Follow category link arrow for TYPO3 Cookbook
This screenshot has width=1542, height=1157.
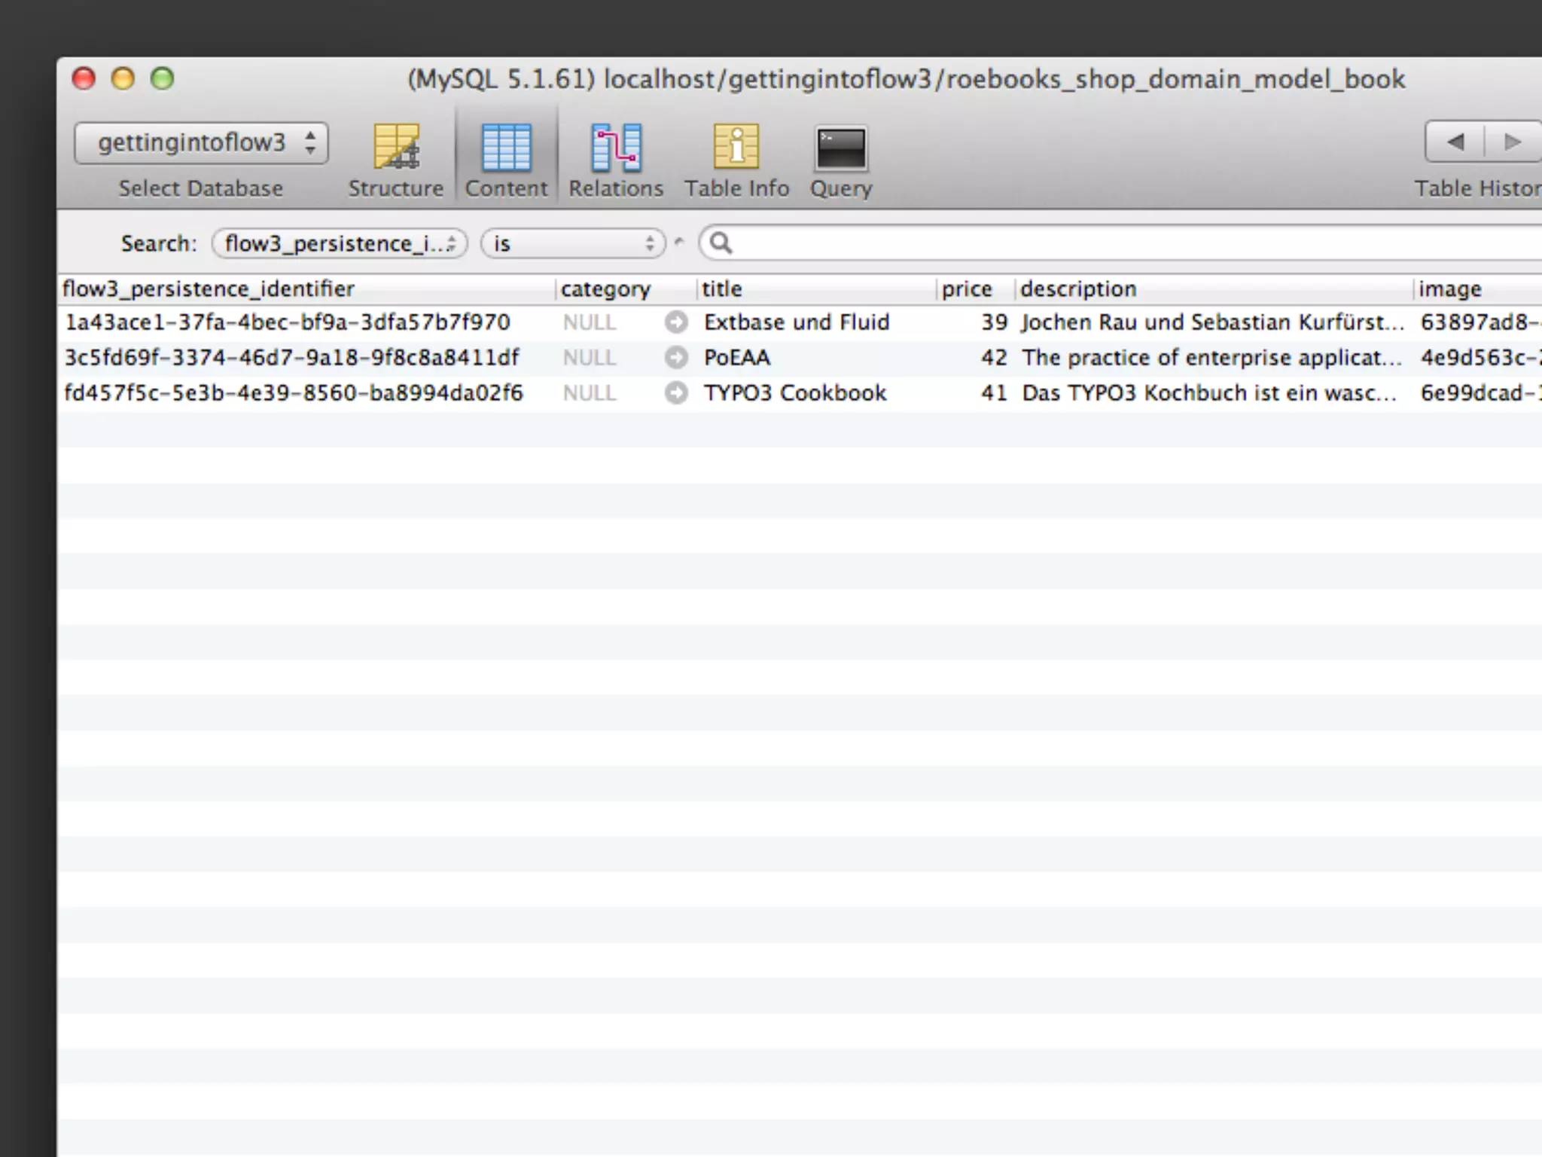click(x=676, y=393)
